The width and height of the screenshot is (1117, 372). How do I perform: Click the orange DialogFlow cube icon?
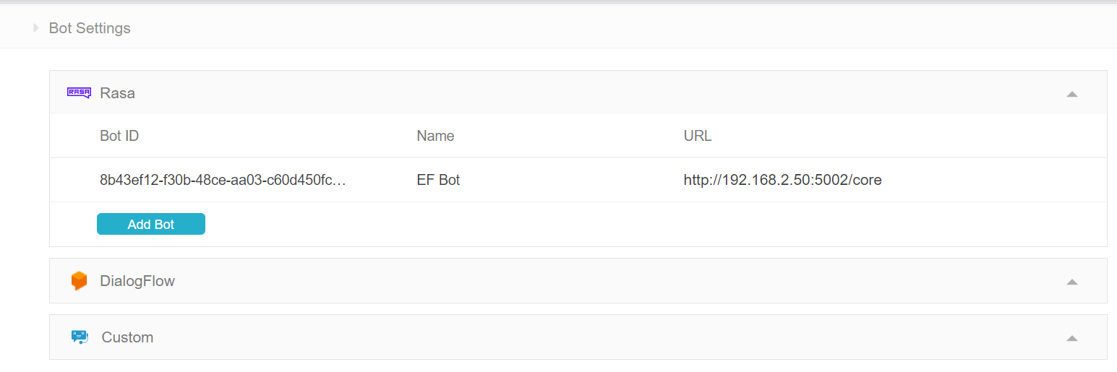79,281
